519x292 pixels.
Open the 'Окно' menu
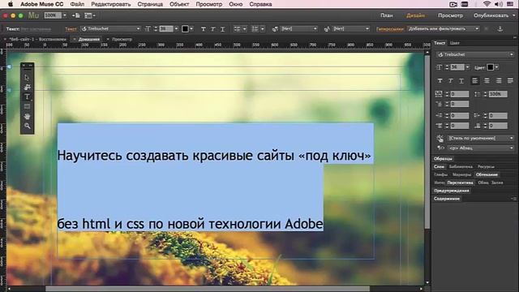click(x=235, y=4)
